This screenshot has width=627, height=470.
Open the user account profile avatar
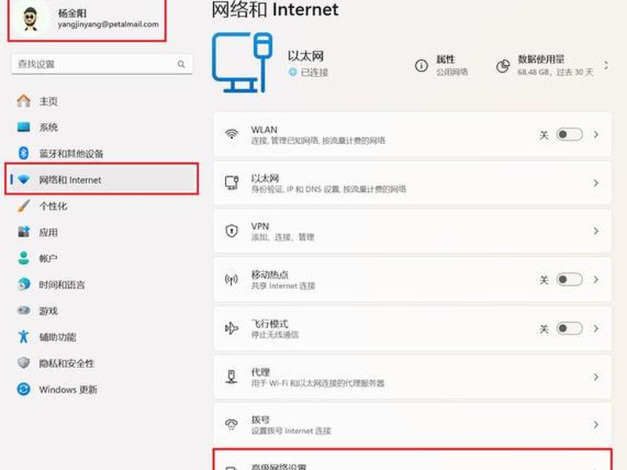pyautogui.click(x=29, y=19)
